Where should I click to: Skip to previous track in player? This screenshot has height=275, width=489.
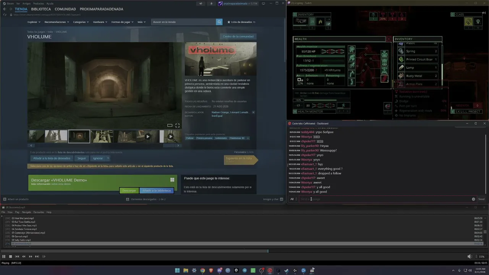[x=17, y=257]
